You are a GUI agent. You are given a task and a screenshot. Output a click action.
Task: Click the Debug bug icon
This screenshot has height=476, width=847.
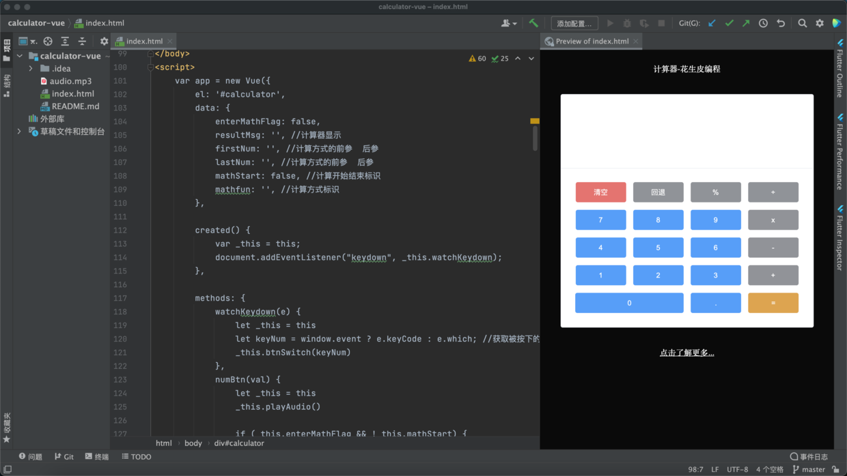point(627,23)
